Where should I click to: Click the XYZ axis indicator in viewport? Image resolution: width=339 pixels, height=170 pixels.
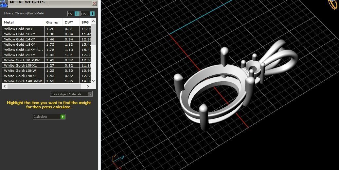117,162
